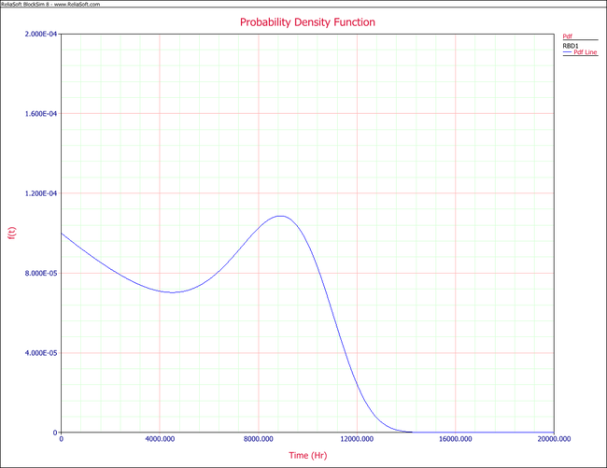Click the Time (Hr) x-axis label
Screen dimensions: 607x468
pos(306,453)
